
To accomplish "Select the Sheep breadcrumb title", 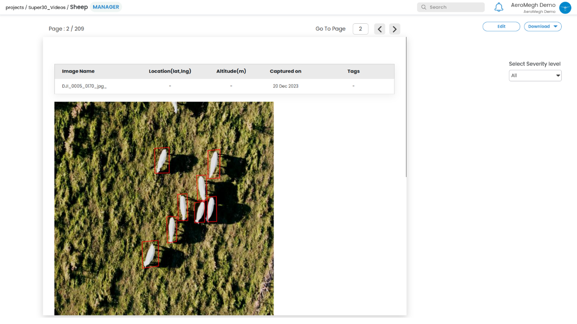I will point(79,7).
